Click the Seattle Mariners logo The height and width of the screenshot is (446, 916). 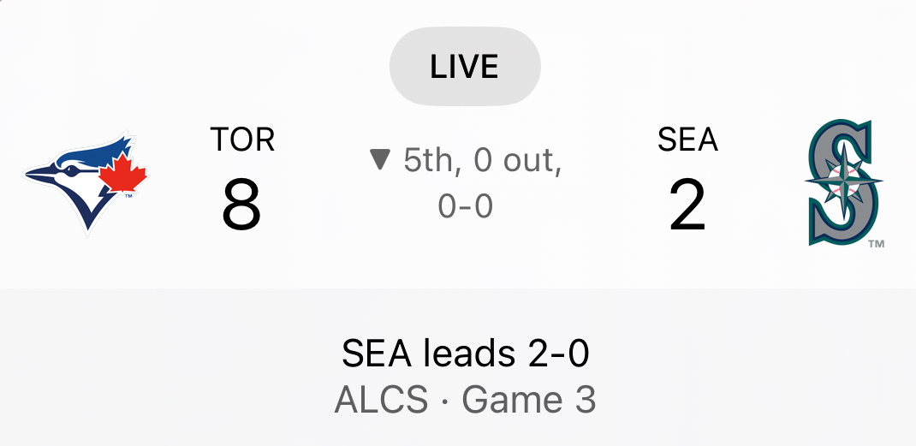pos(842,182)
